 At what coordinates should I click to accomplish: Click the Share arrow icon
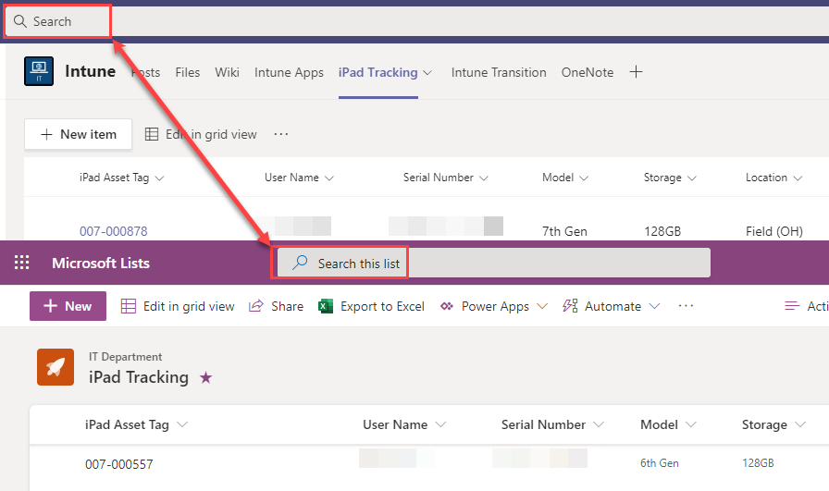pos(256,306)
